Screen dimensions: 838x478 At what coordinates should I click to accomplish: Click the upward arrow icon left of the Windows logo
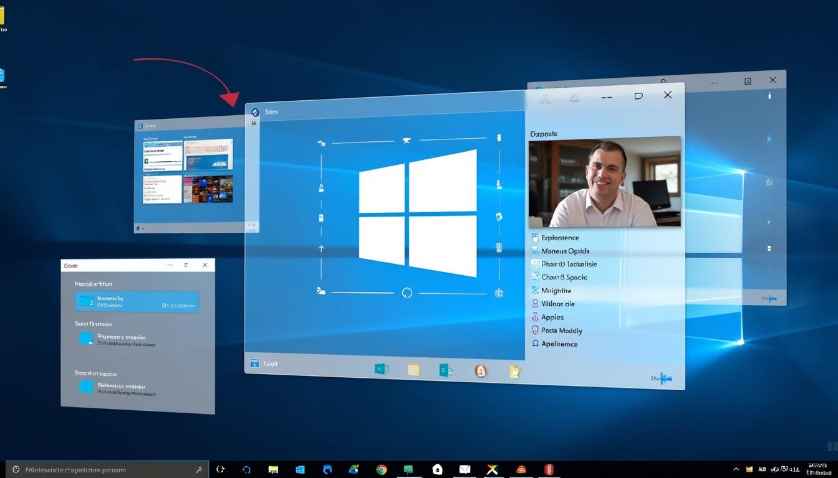[321, 248]
